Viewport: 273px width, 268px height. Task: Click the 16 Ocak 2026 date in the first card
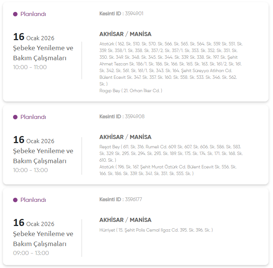tap(34, 38)
